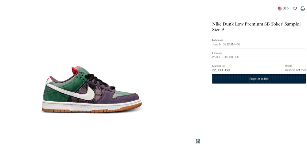View the 0 Bids count

[x=289, y=66]
